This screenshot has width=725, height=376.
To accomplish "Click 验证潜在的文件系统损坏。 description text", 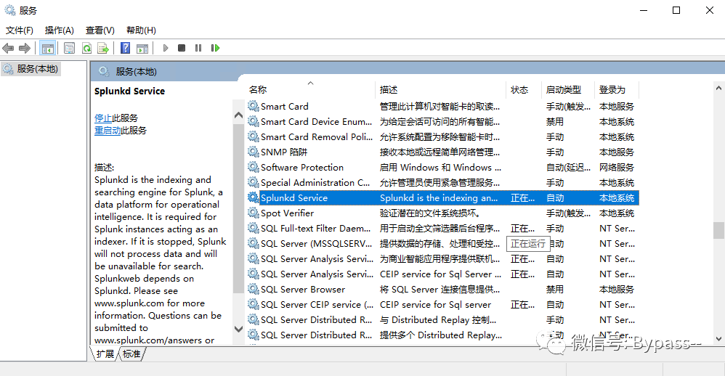I will [x=430, y=213].
